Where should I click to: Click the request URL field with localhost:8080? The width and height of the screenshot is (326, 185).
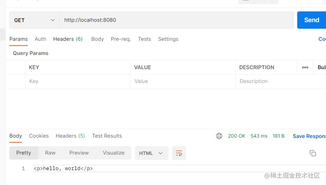(177, 20)
